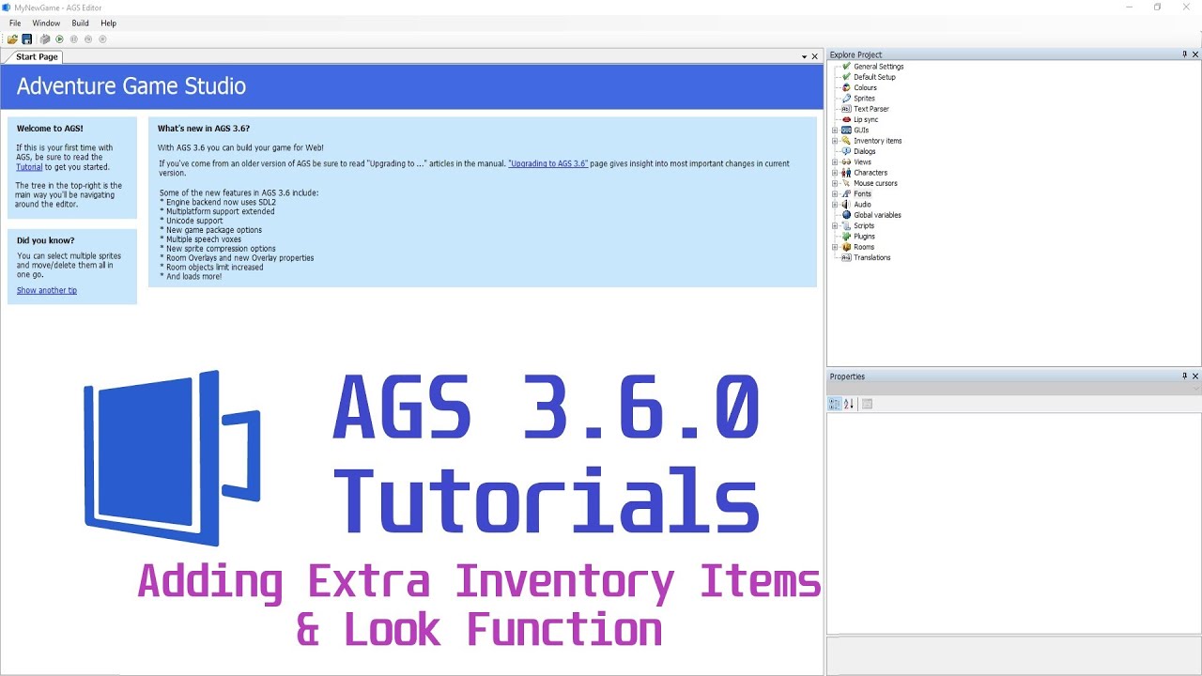Click the Characters people icon

tap(846, 173)
